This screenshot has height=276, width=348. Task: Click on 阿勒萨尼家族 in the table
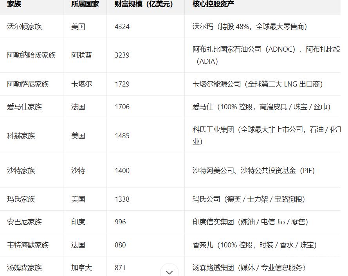point(28,84)
